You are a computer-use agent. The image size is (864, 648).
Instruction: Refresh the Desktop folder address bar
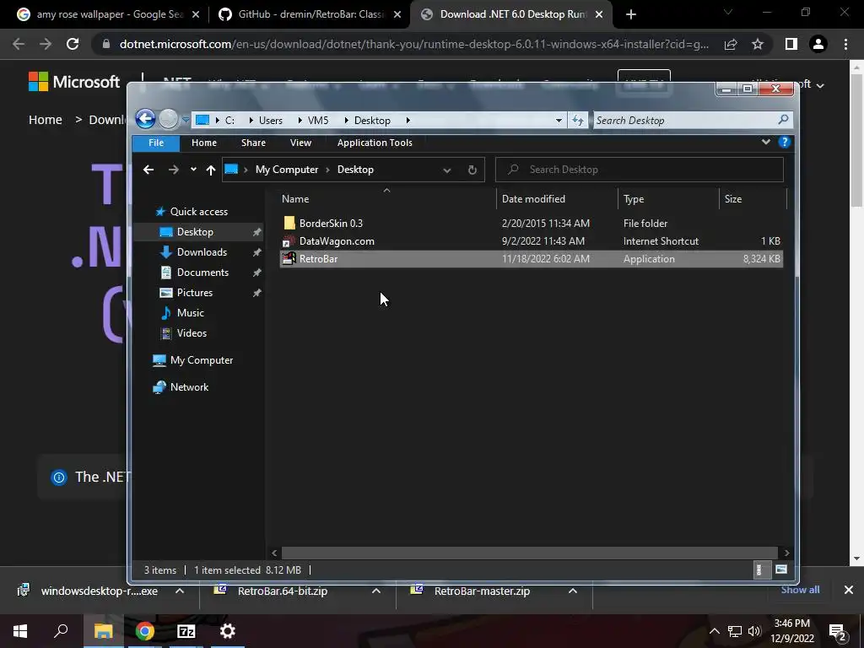coord(472,170)
